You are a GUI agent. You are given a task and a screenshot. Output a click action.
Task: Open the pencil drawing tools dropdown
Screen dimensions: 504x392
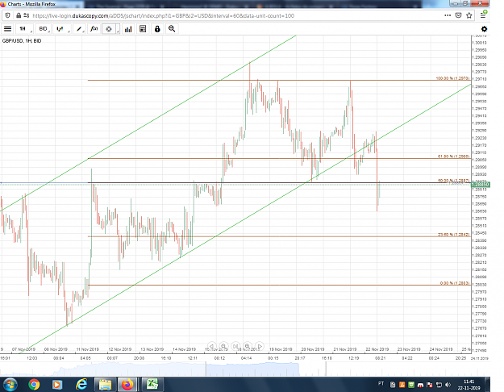[79, 29]
